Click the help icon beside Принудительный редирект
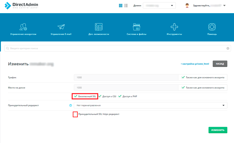 [x=70, y=105]
